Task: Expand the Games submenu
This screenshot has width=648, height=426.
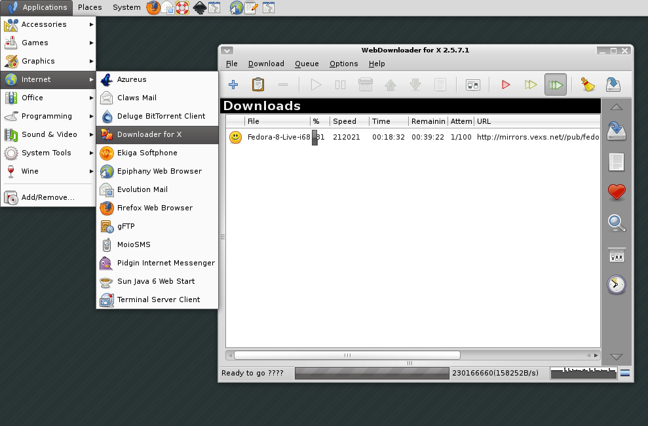Action: coord(48,43)
